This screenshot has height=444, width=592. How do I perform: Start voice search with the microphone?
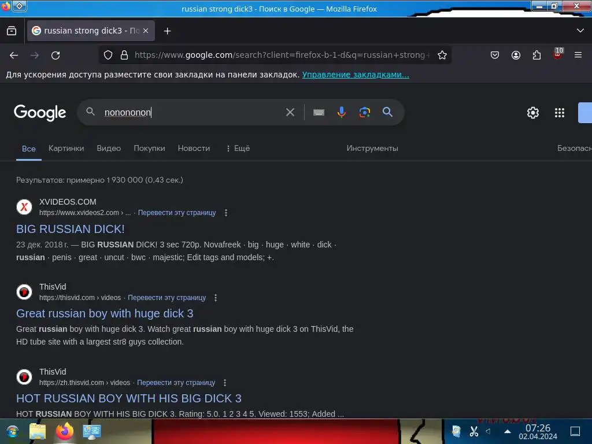pos(341,112)
